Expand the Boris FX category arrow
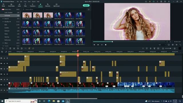The image size is (183, 103). [3, 19]
